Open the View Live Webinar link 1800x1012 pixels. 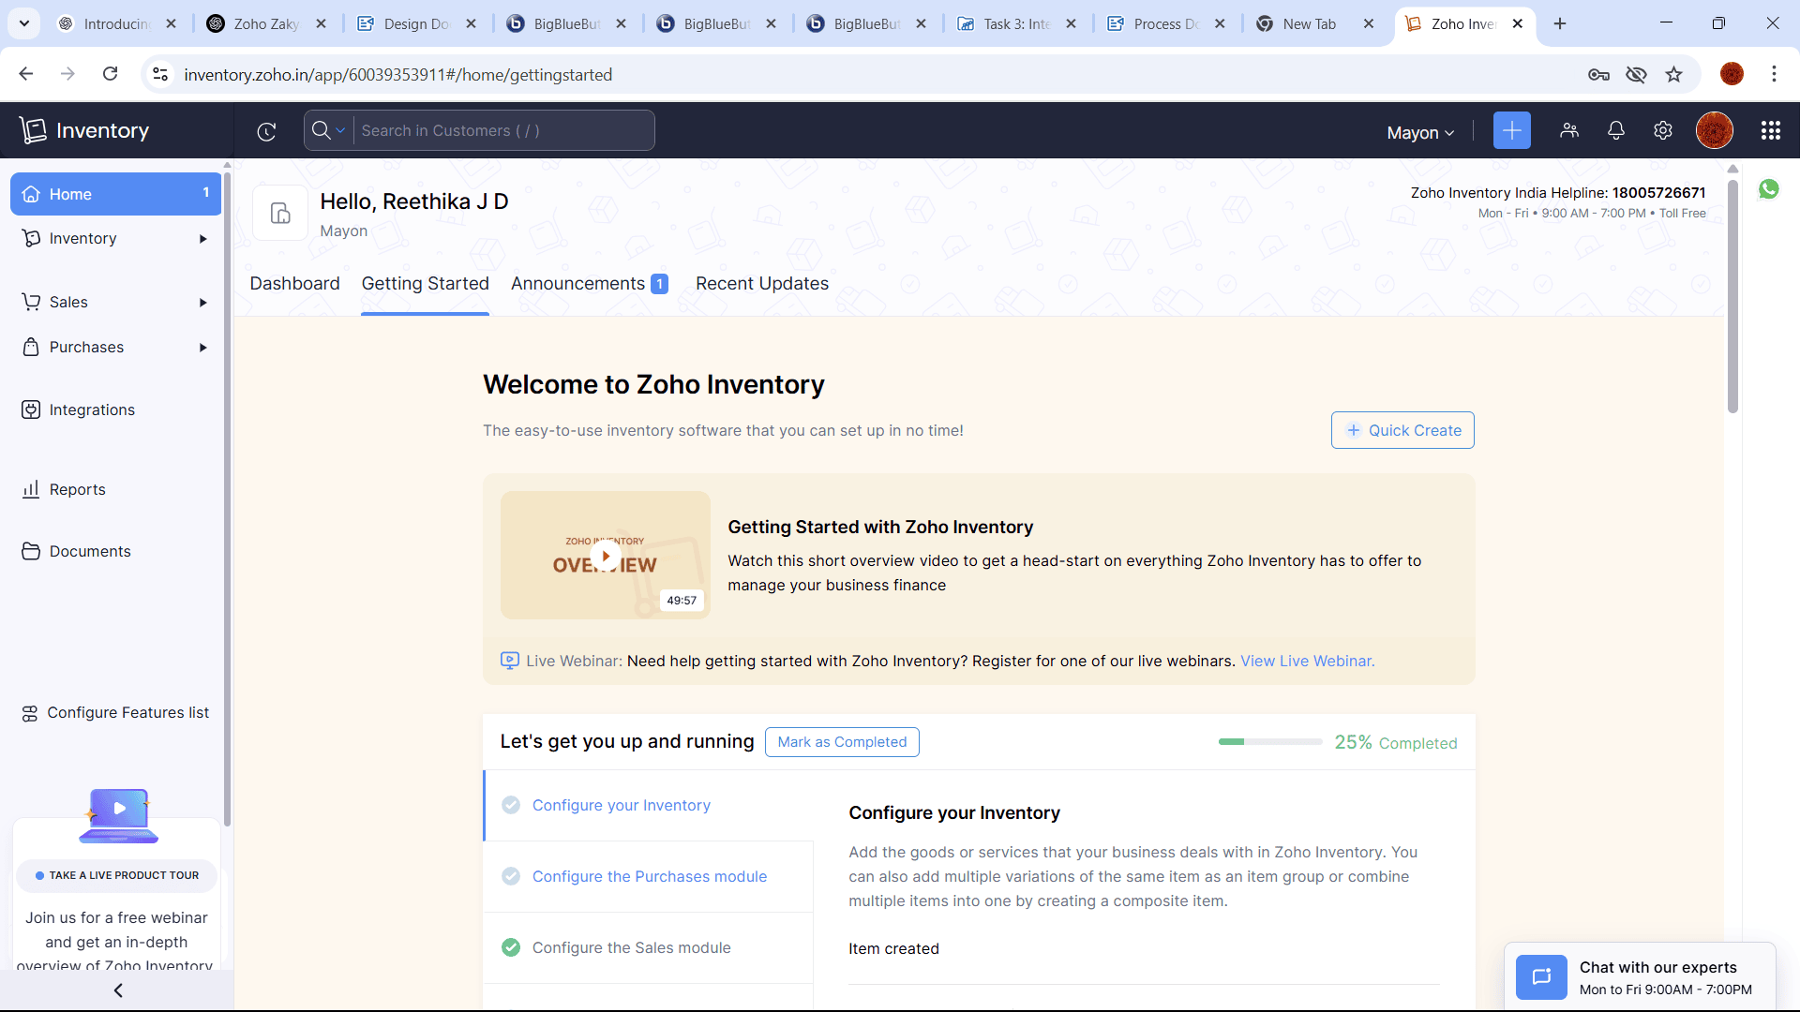coord(1307,661)
